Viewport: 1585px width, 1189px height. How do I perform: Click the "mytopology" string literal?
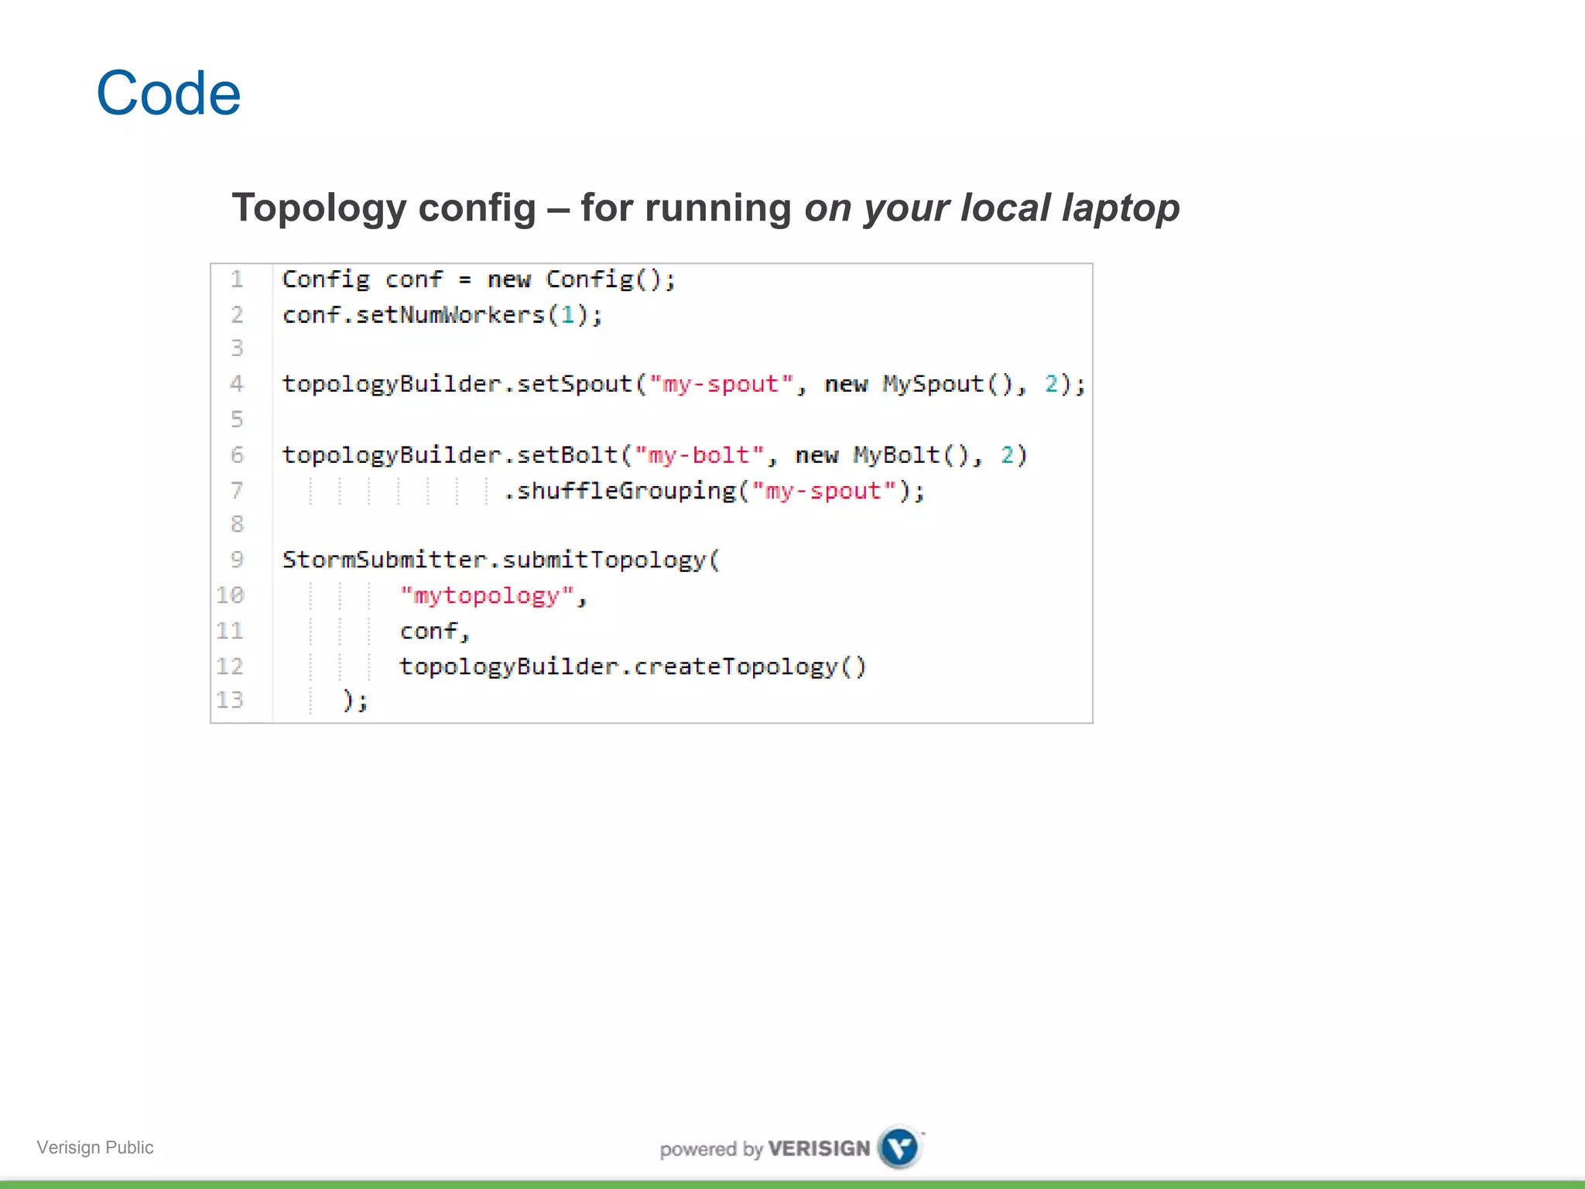coord(487,596)
